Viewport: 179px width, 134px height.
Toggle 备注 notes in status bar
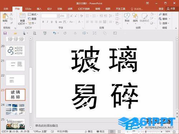click(88, 132)
